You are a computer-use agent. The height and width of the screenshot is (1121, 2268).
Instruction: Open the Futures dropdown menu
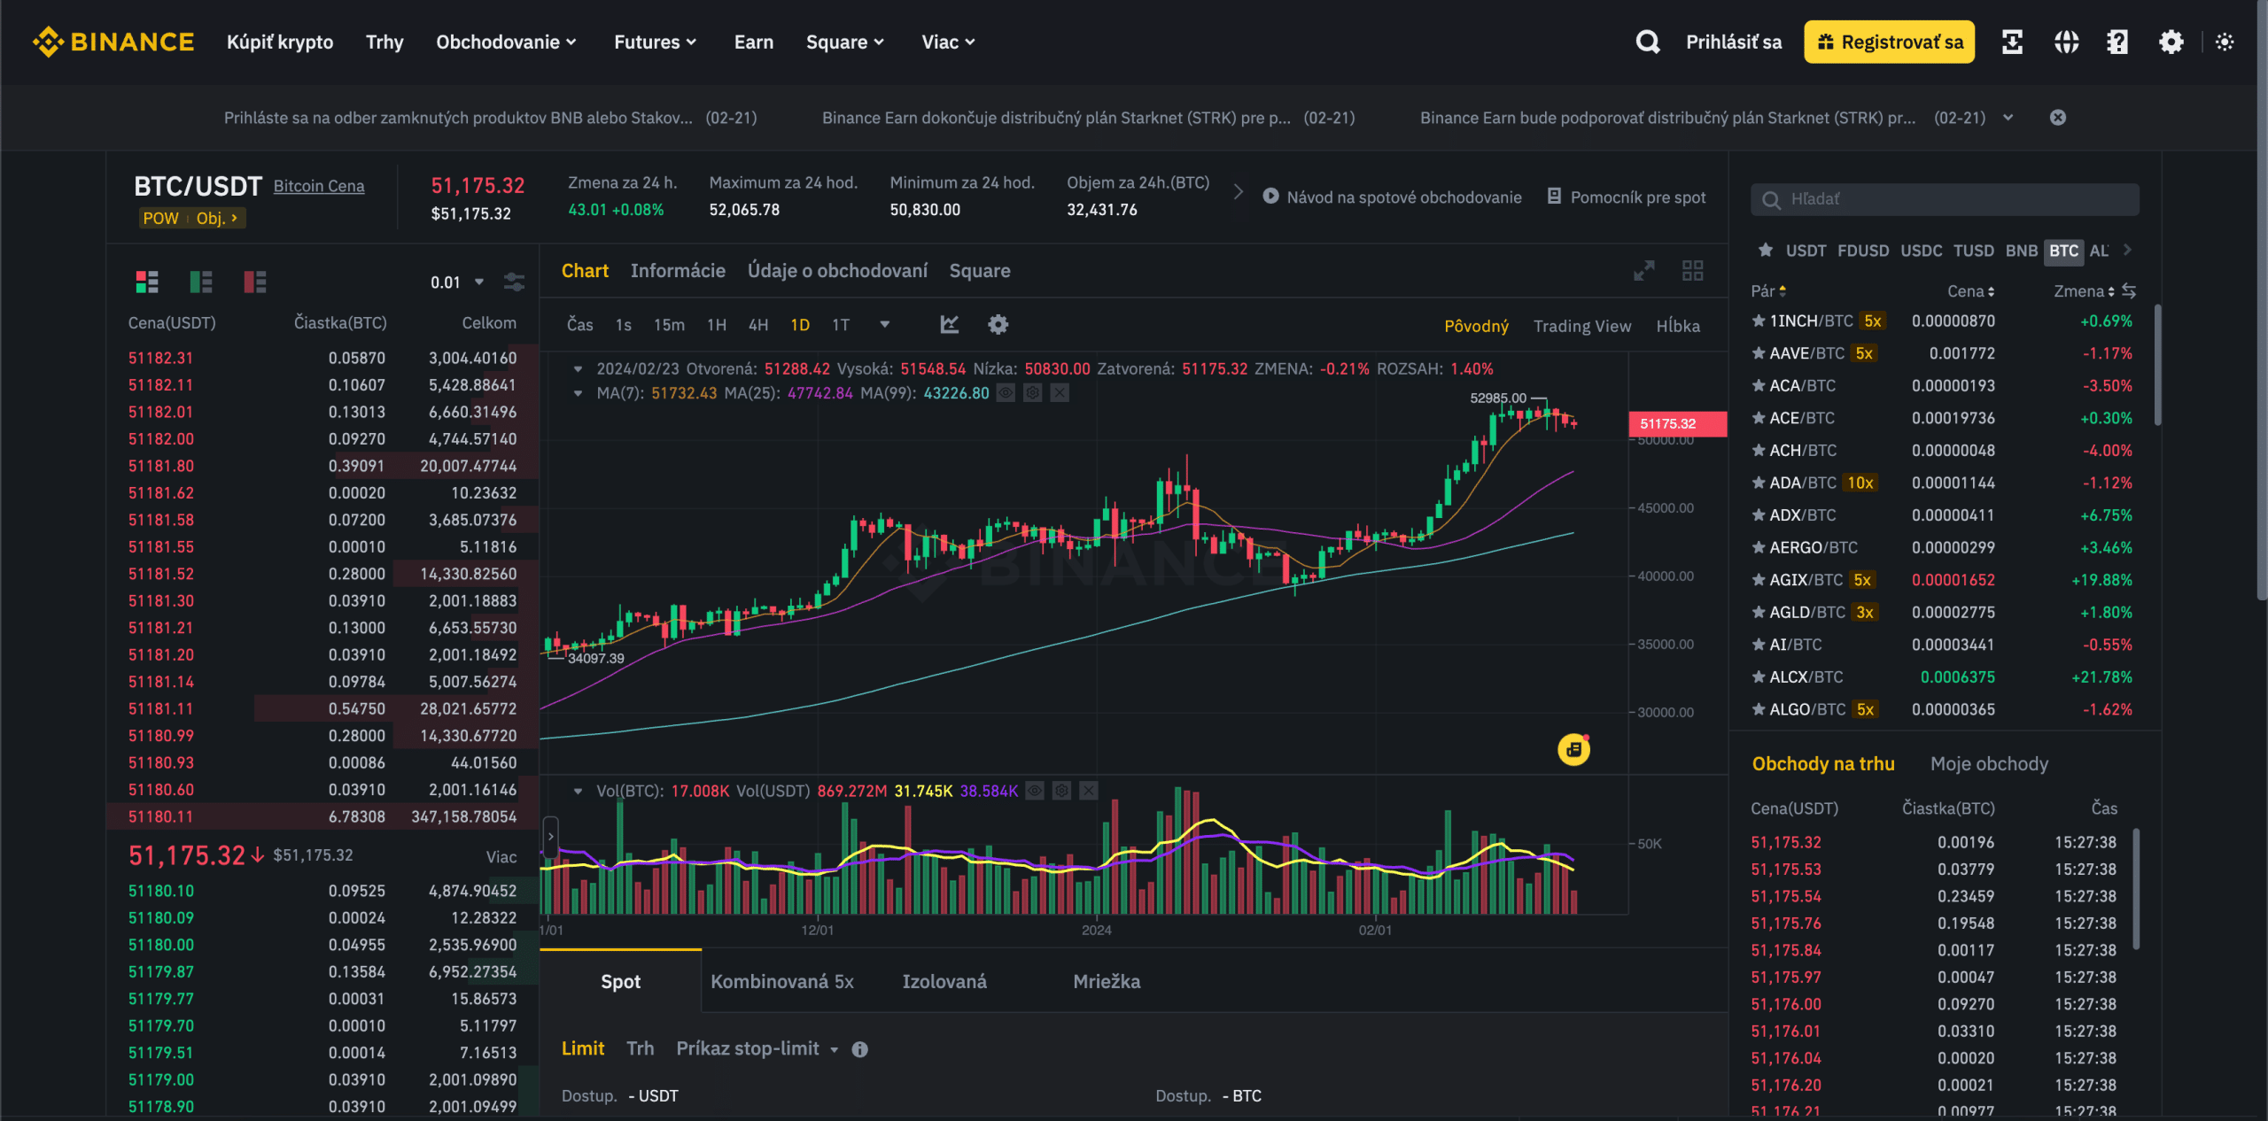pos(655,42)
